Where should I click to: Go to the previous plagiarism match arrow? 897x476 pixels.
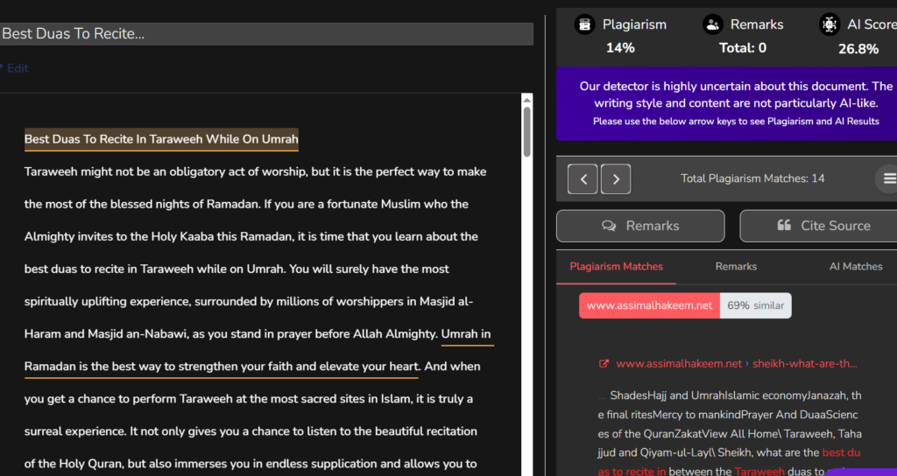coord(583,178)
